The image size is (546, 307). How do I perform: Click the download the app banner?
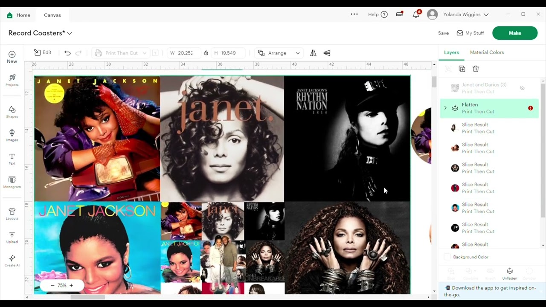pos(492,291)
